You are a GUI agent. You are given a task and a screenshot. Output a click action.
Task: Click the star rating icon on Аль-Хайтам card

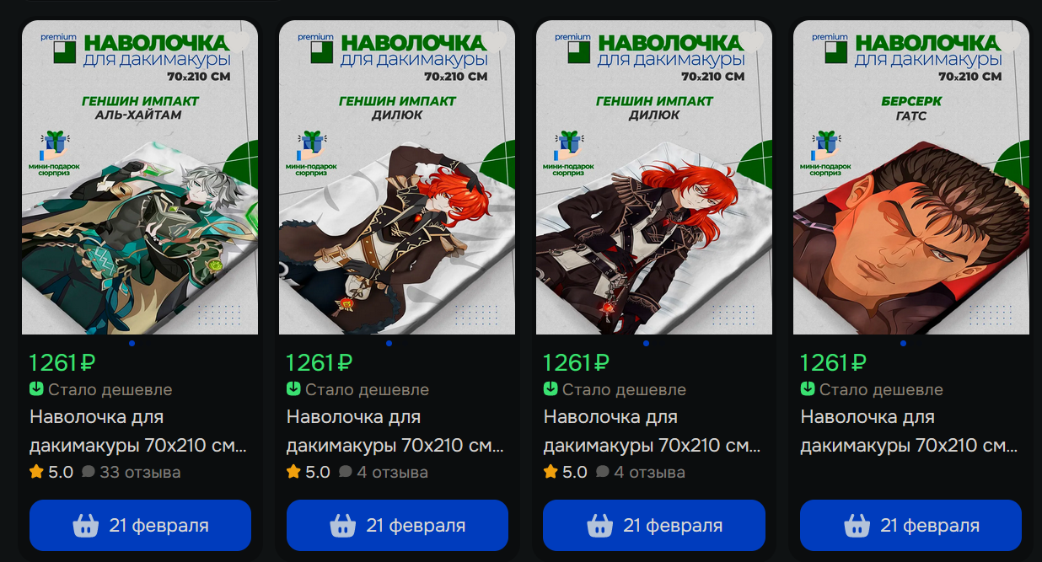tap(36, 472)
